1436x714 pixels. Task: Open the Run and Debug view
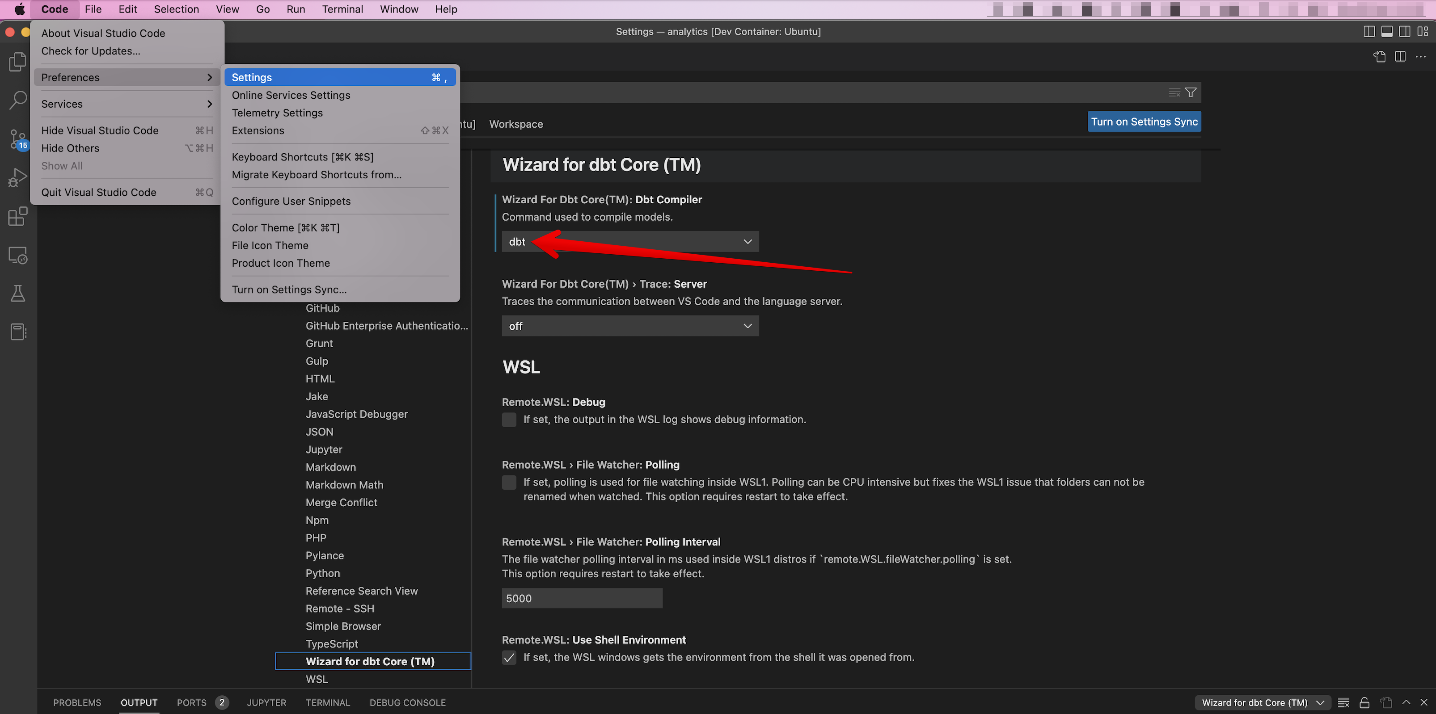click(x=17, y=177)
